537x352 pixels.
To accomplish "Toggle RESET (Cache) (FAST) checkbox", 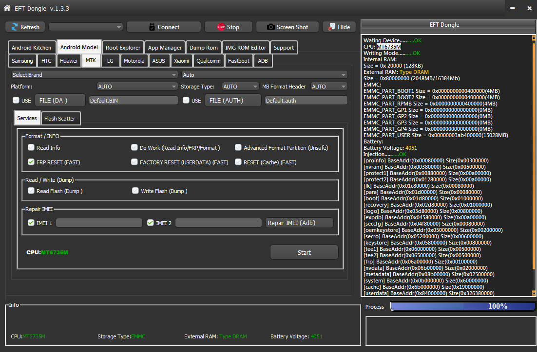I will click(238, 162).
